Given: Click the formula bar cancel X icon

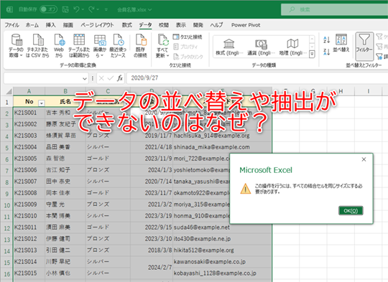Looking at the screenshot, I should pyautogui.click(x=101, y=78).
